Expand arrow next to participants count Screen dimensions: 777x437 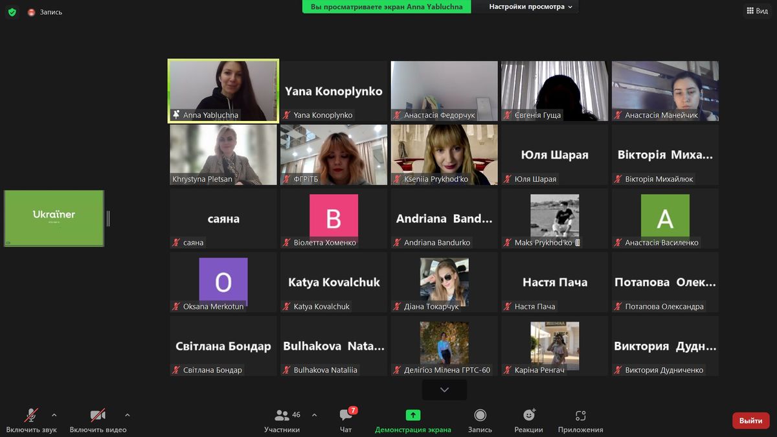[x=314, y=415]
